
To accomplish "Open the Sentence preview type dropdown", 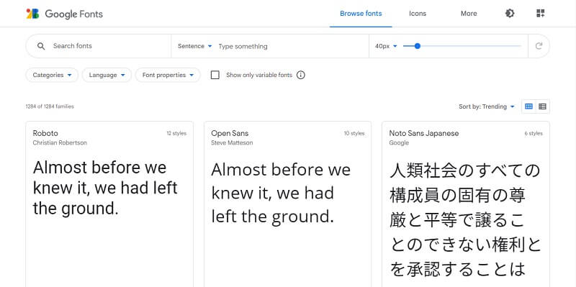I will (194, 46).
